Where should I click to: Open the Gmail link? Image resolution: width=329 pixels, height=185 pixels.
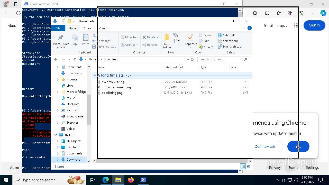point(268,25)
